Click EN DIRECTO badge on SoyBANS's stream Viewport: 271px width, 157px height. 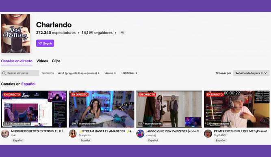215,94
